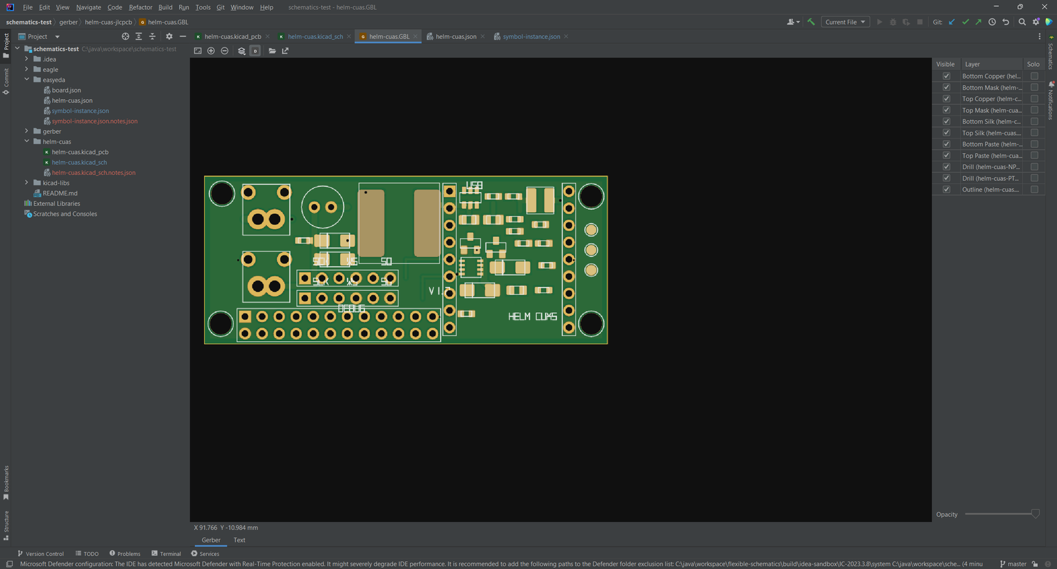Click the Git update project arrow
Screen dimensions: 1057x569
click(952, 22)
